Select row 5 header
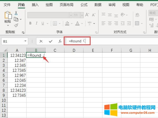Viewport: 158px width, 118px height. [x=4, y=75]
